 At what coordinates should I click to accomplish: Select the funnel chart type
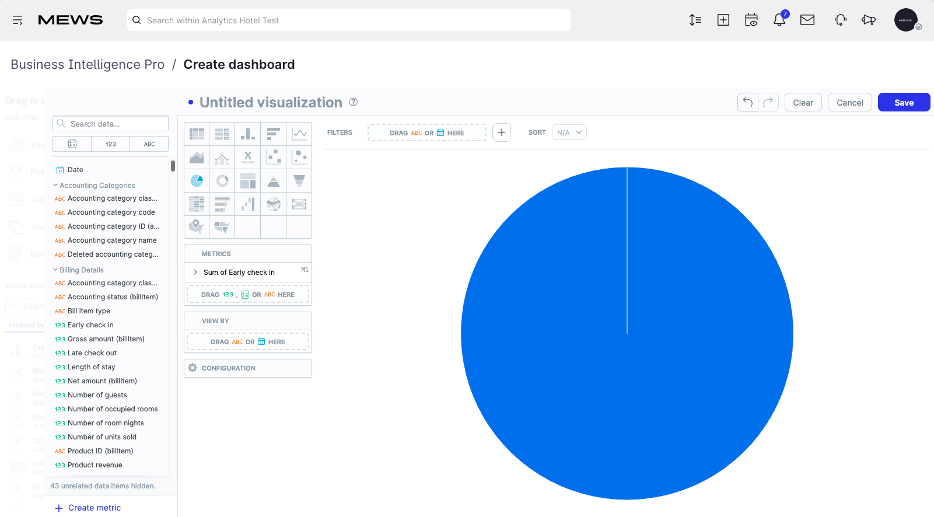(299, 180)
